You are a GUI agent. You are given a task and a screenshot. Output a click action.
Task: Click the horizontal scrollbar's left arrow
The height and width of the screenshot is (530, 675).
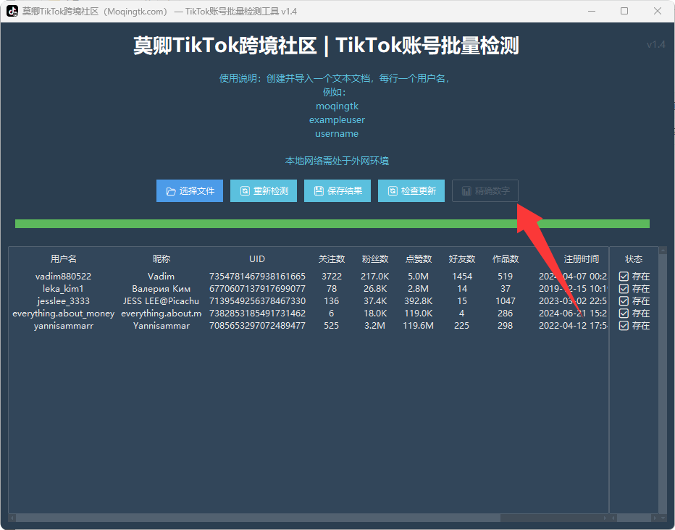[12, 518]
